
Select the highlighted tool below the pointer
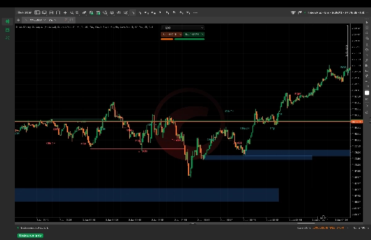coord(367,27)
